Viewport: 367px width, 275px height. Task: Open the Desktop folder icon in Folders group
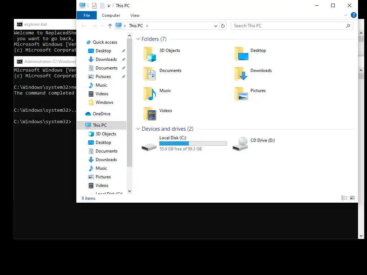[241, 54]
